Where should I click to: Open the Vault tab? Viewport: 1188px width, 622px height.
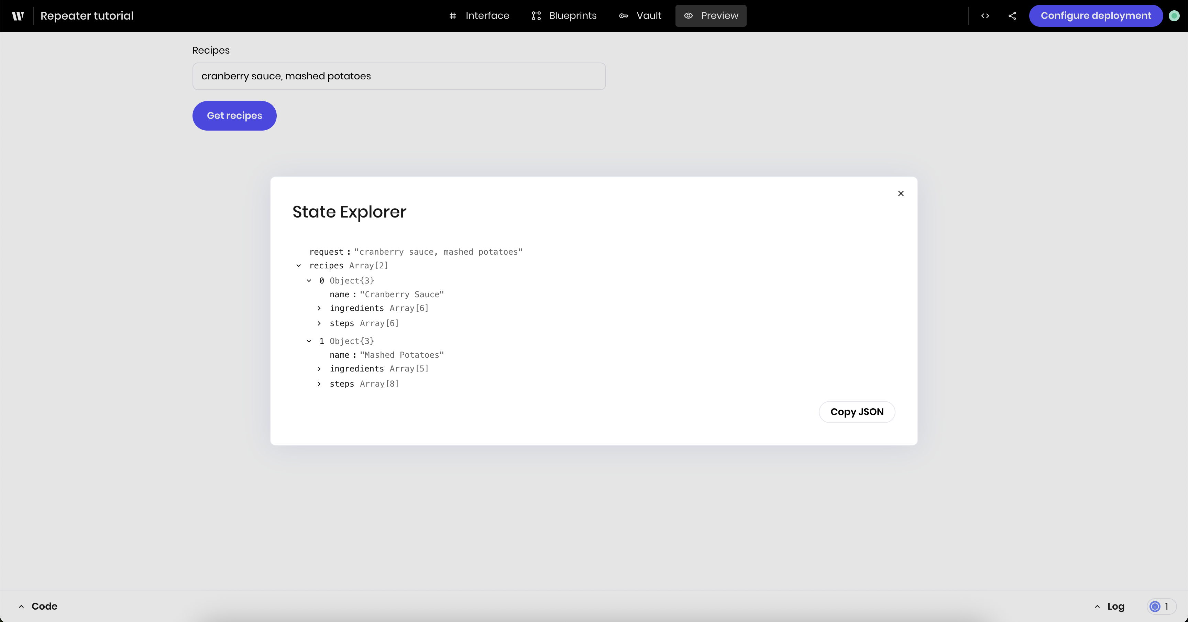click(x=640, y=16)
